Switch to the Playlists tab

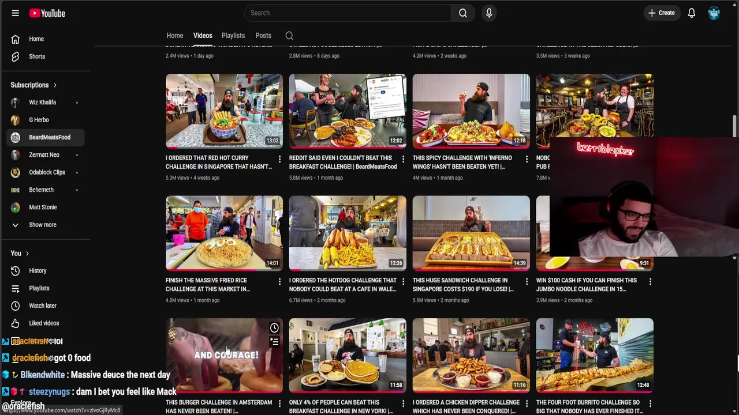coord(233,36)
